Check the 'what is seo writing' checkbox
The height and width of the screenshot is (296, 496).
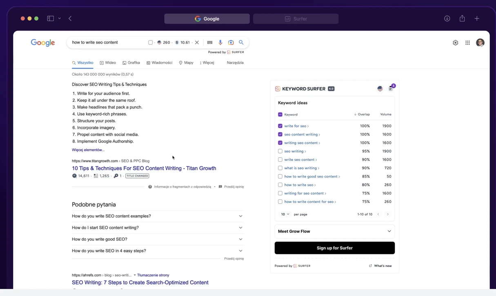point(280,168)
